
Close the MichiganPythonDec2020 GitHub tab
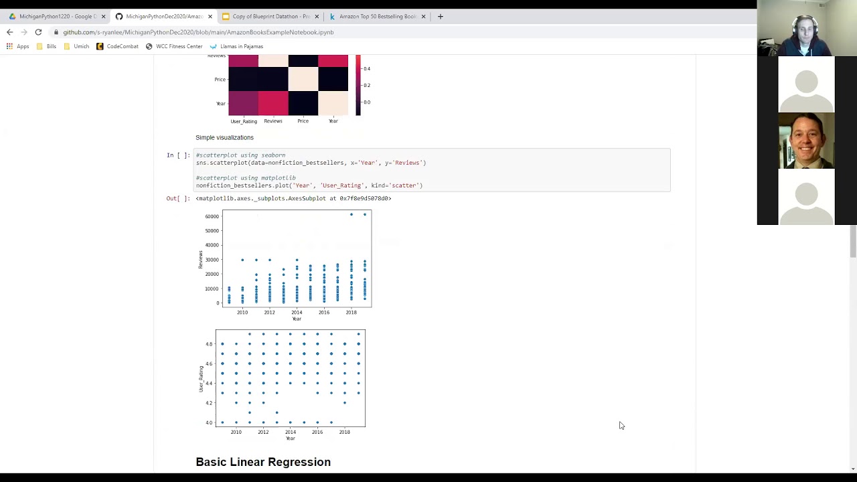(210, 16)
